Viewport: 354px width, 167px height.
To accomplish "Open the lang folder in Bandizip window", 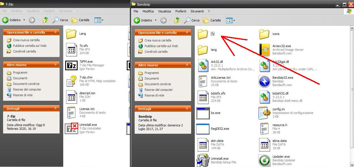I will 203,50.
